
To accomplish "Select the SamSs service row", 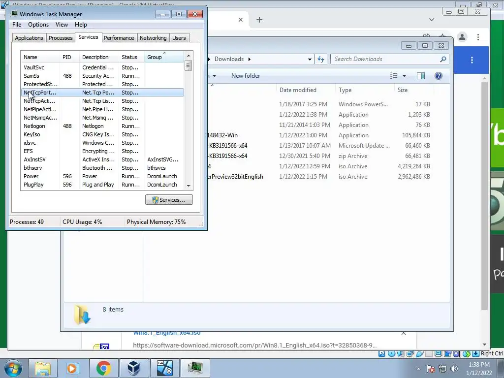I will click(102, 76).
